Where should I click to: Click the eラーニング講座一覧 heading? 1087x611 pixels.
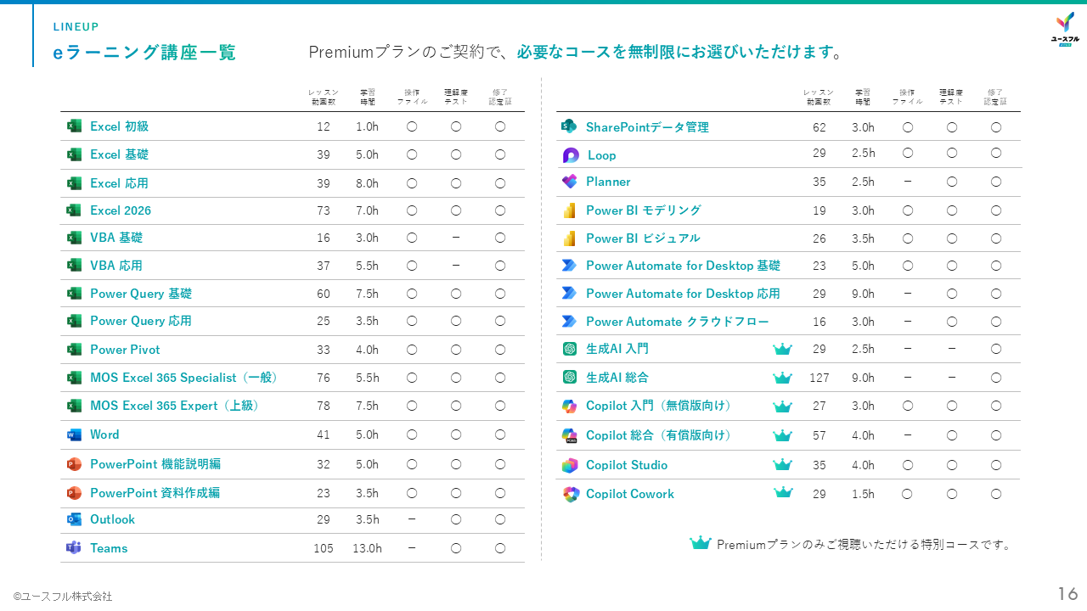tap(144, 53)
